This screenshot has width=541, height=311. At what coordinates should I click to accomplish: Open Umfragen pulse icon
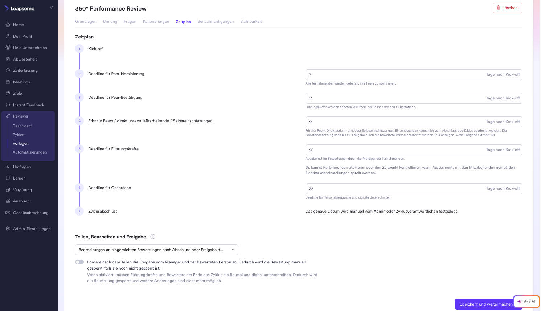[8, 167]
